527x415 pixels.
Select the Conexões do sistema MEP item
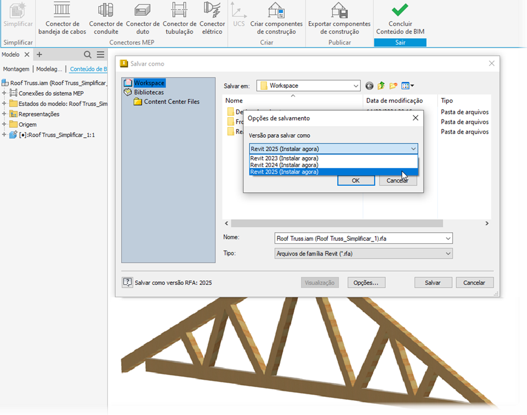(x=51, y=93)
